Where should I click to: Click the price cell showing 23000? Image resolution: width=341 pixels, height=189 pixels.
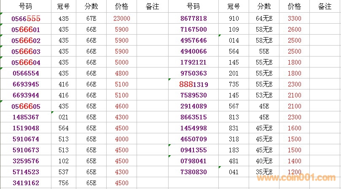tap(121, 19)
